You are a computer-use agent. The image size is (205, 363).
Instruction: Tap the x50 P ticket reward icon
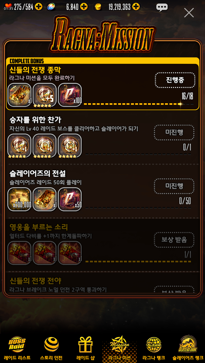pyautogui.click(x=70, y=199)
